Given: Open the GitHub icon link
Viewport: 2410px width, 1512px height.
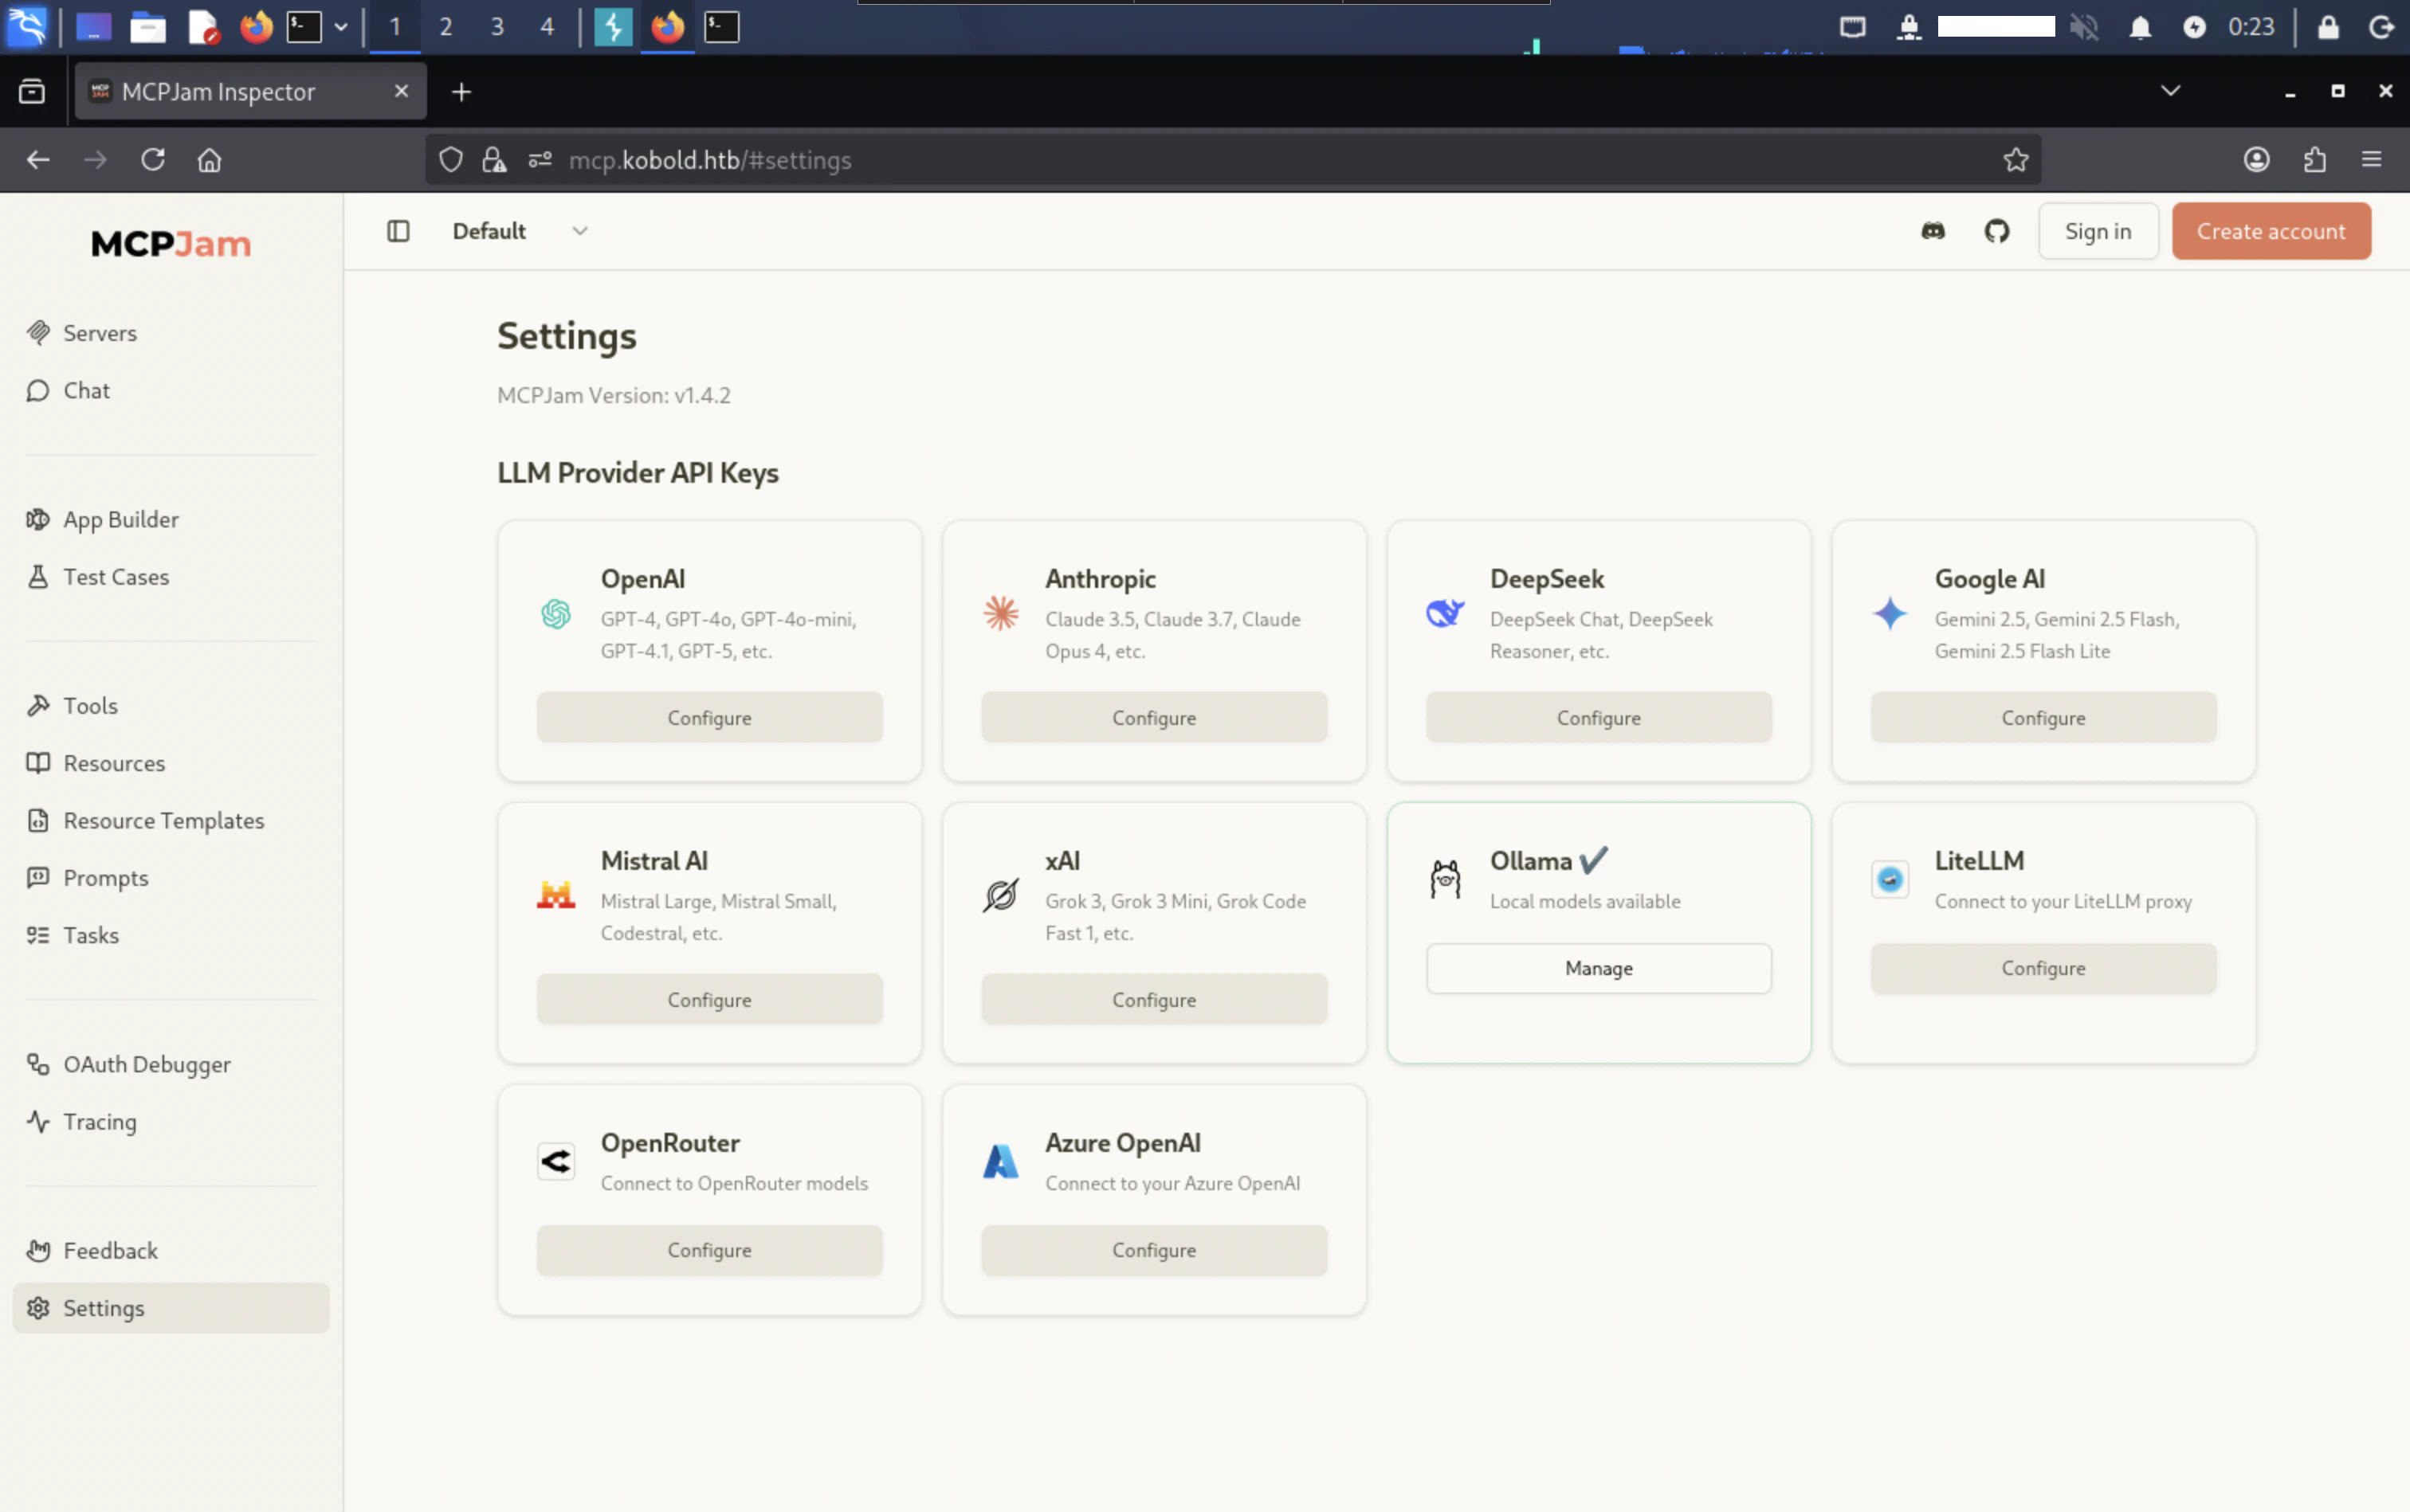Looking at the screenshot, I should pyautogui.click(x=1997, y=232).
